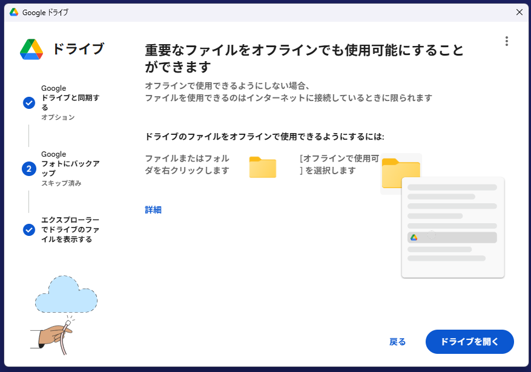Click the blue cloud illustration
The image size is (531, 372).
tap(66, 293)
